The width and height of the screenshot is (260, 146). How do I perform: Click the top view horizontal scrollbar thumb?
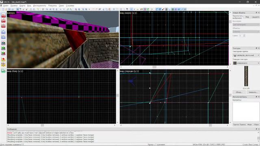(154, 67)
